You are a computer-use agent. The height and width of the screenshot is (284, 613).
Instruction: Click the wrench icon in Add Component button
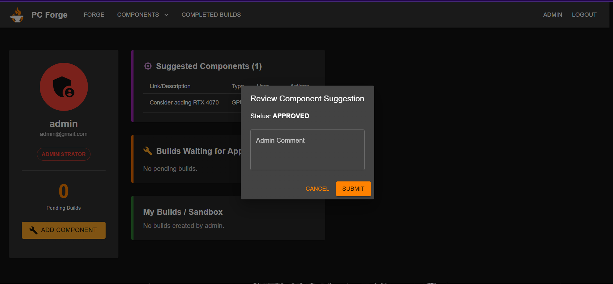(33, 230)
